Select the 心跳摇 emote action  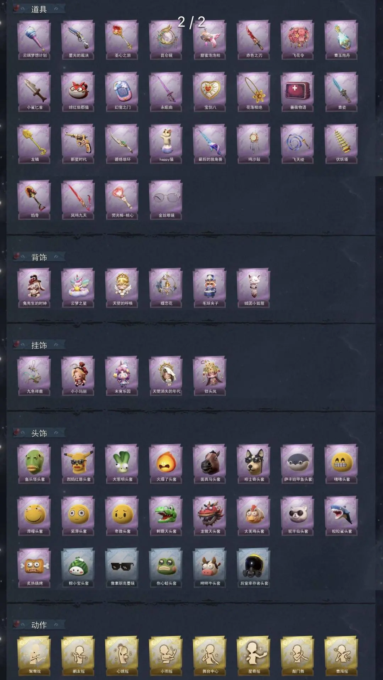point(122,655)
